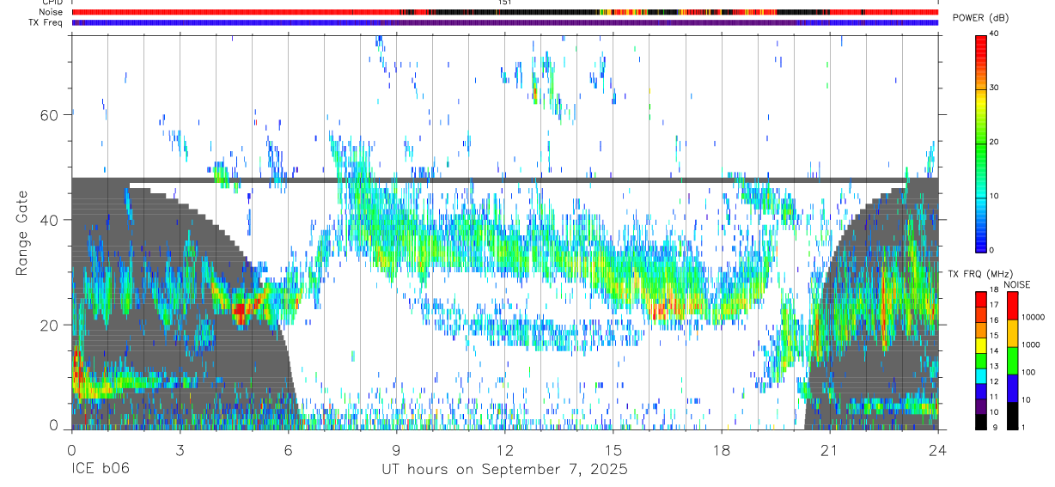This screenshot has height=487, width=1055.
Task: Click the blue TX Freq strip
Action: 505,22
